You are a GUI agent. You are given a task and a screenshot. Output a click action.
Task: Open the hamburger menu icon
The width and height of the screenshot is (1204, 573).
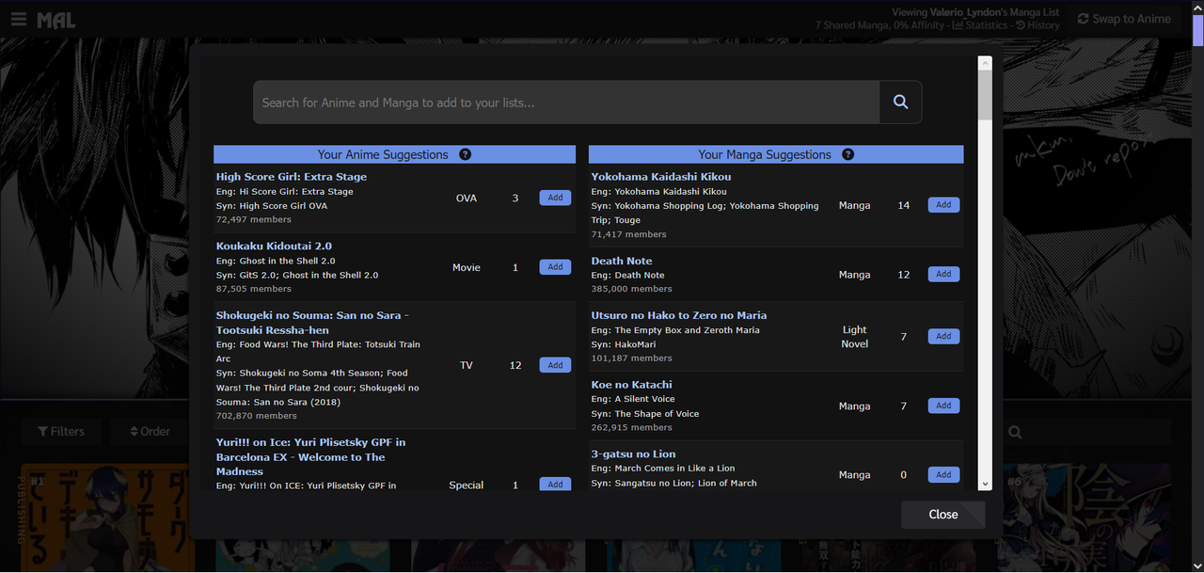click(18, 19)
